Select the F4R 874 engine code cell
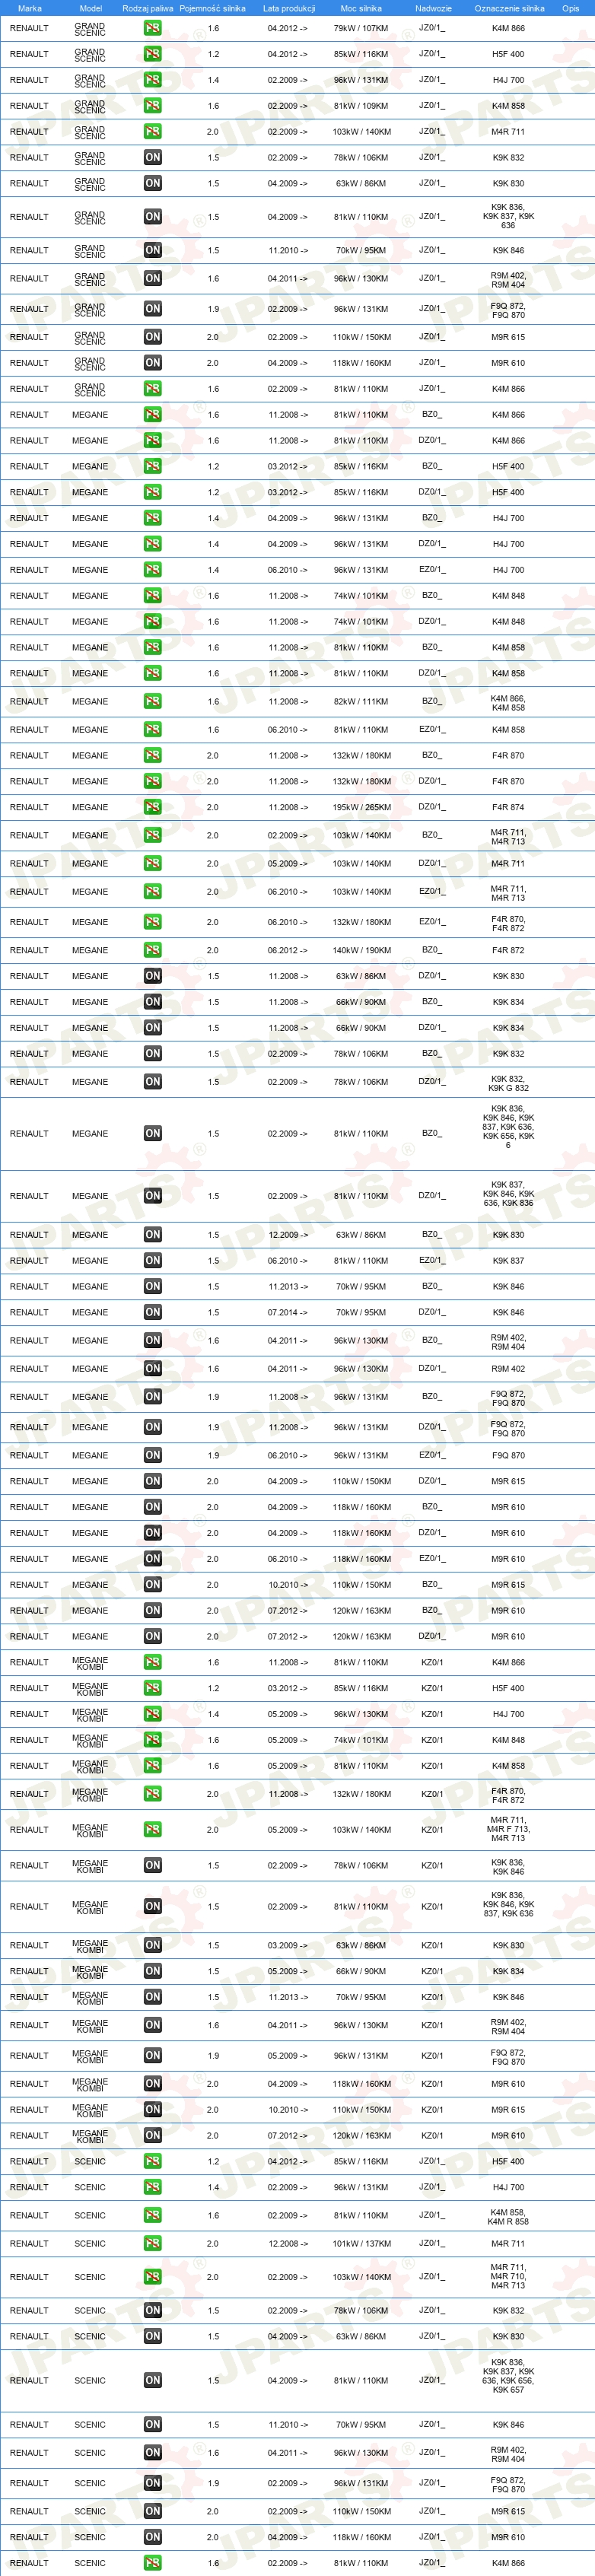Screen dimensions: 595x2576 pyautogui.click(x=508, y=807)
